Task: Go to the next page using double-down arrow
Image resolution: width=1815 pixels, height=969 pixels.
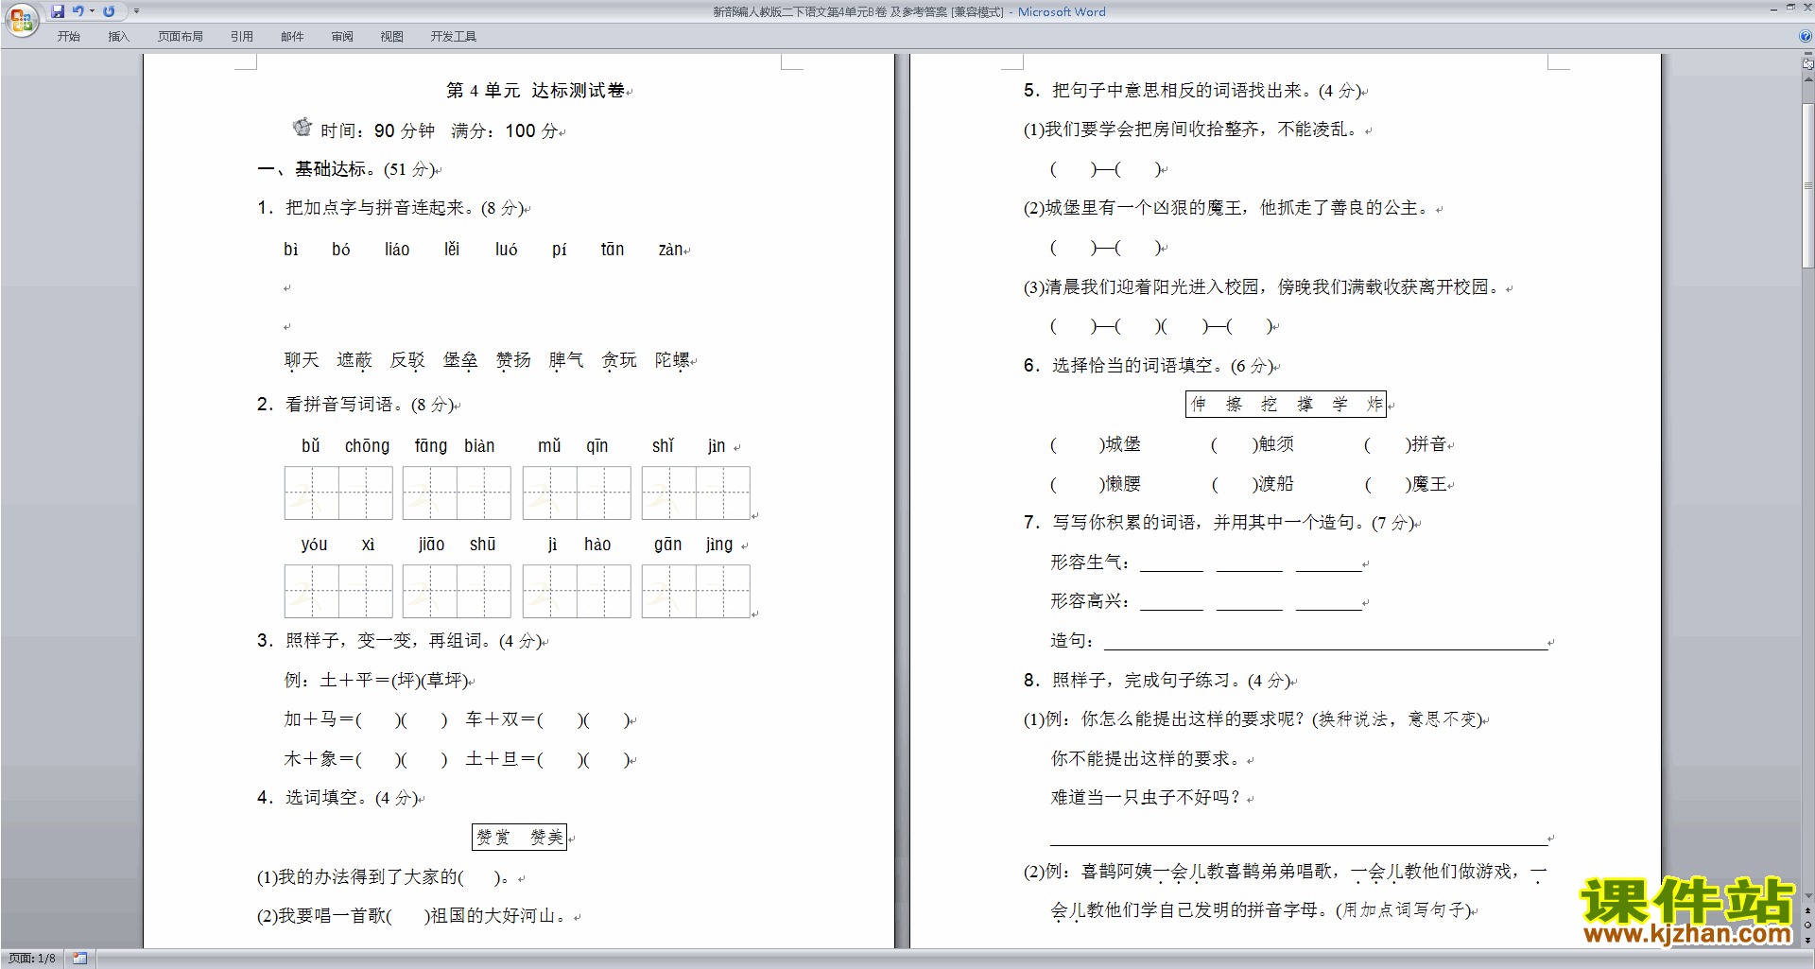Action: [1807, 940]
